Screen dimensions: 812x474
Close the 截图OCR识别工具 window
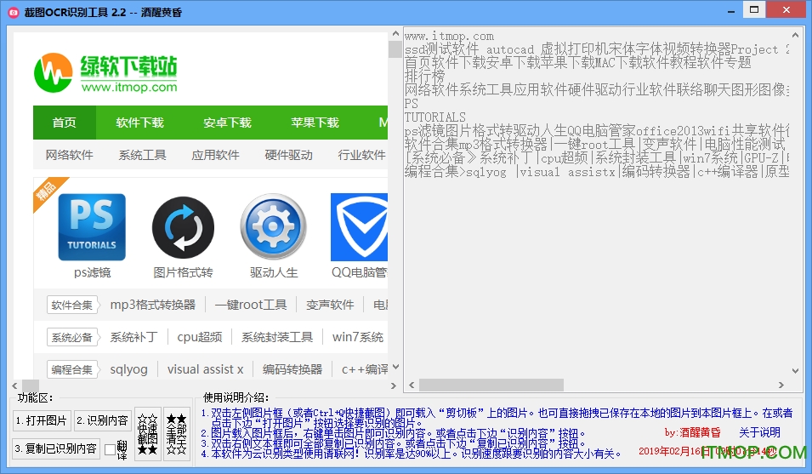pos(786,10)
